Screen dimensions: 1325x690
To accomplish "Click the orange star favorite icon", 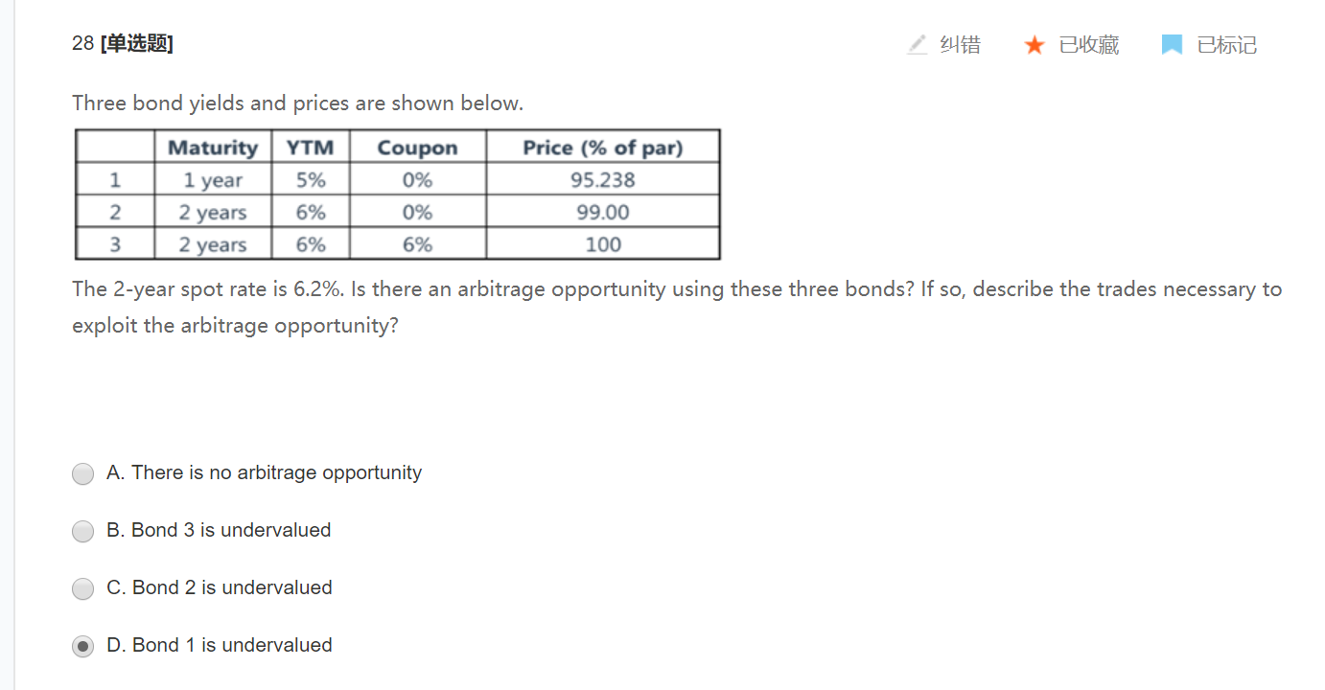I will click(x=1034, y=45).
